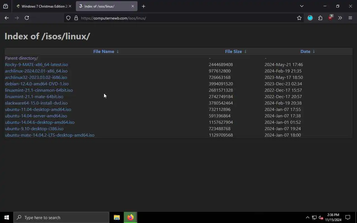Viewport: 357px width, 223px height.
Task: Open File Explorer from the taskbar
Action: coord(117,217)
